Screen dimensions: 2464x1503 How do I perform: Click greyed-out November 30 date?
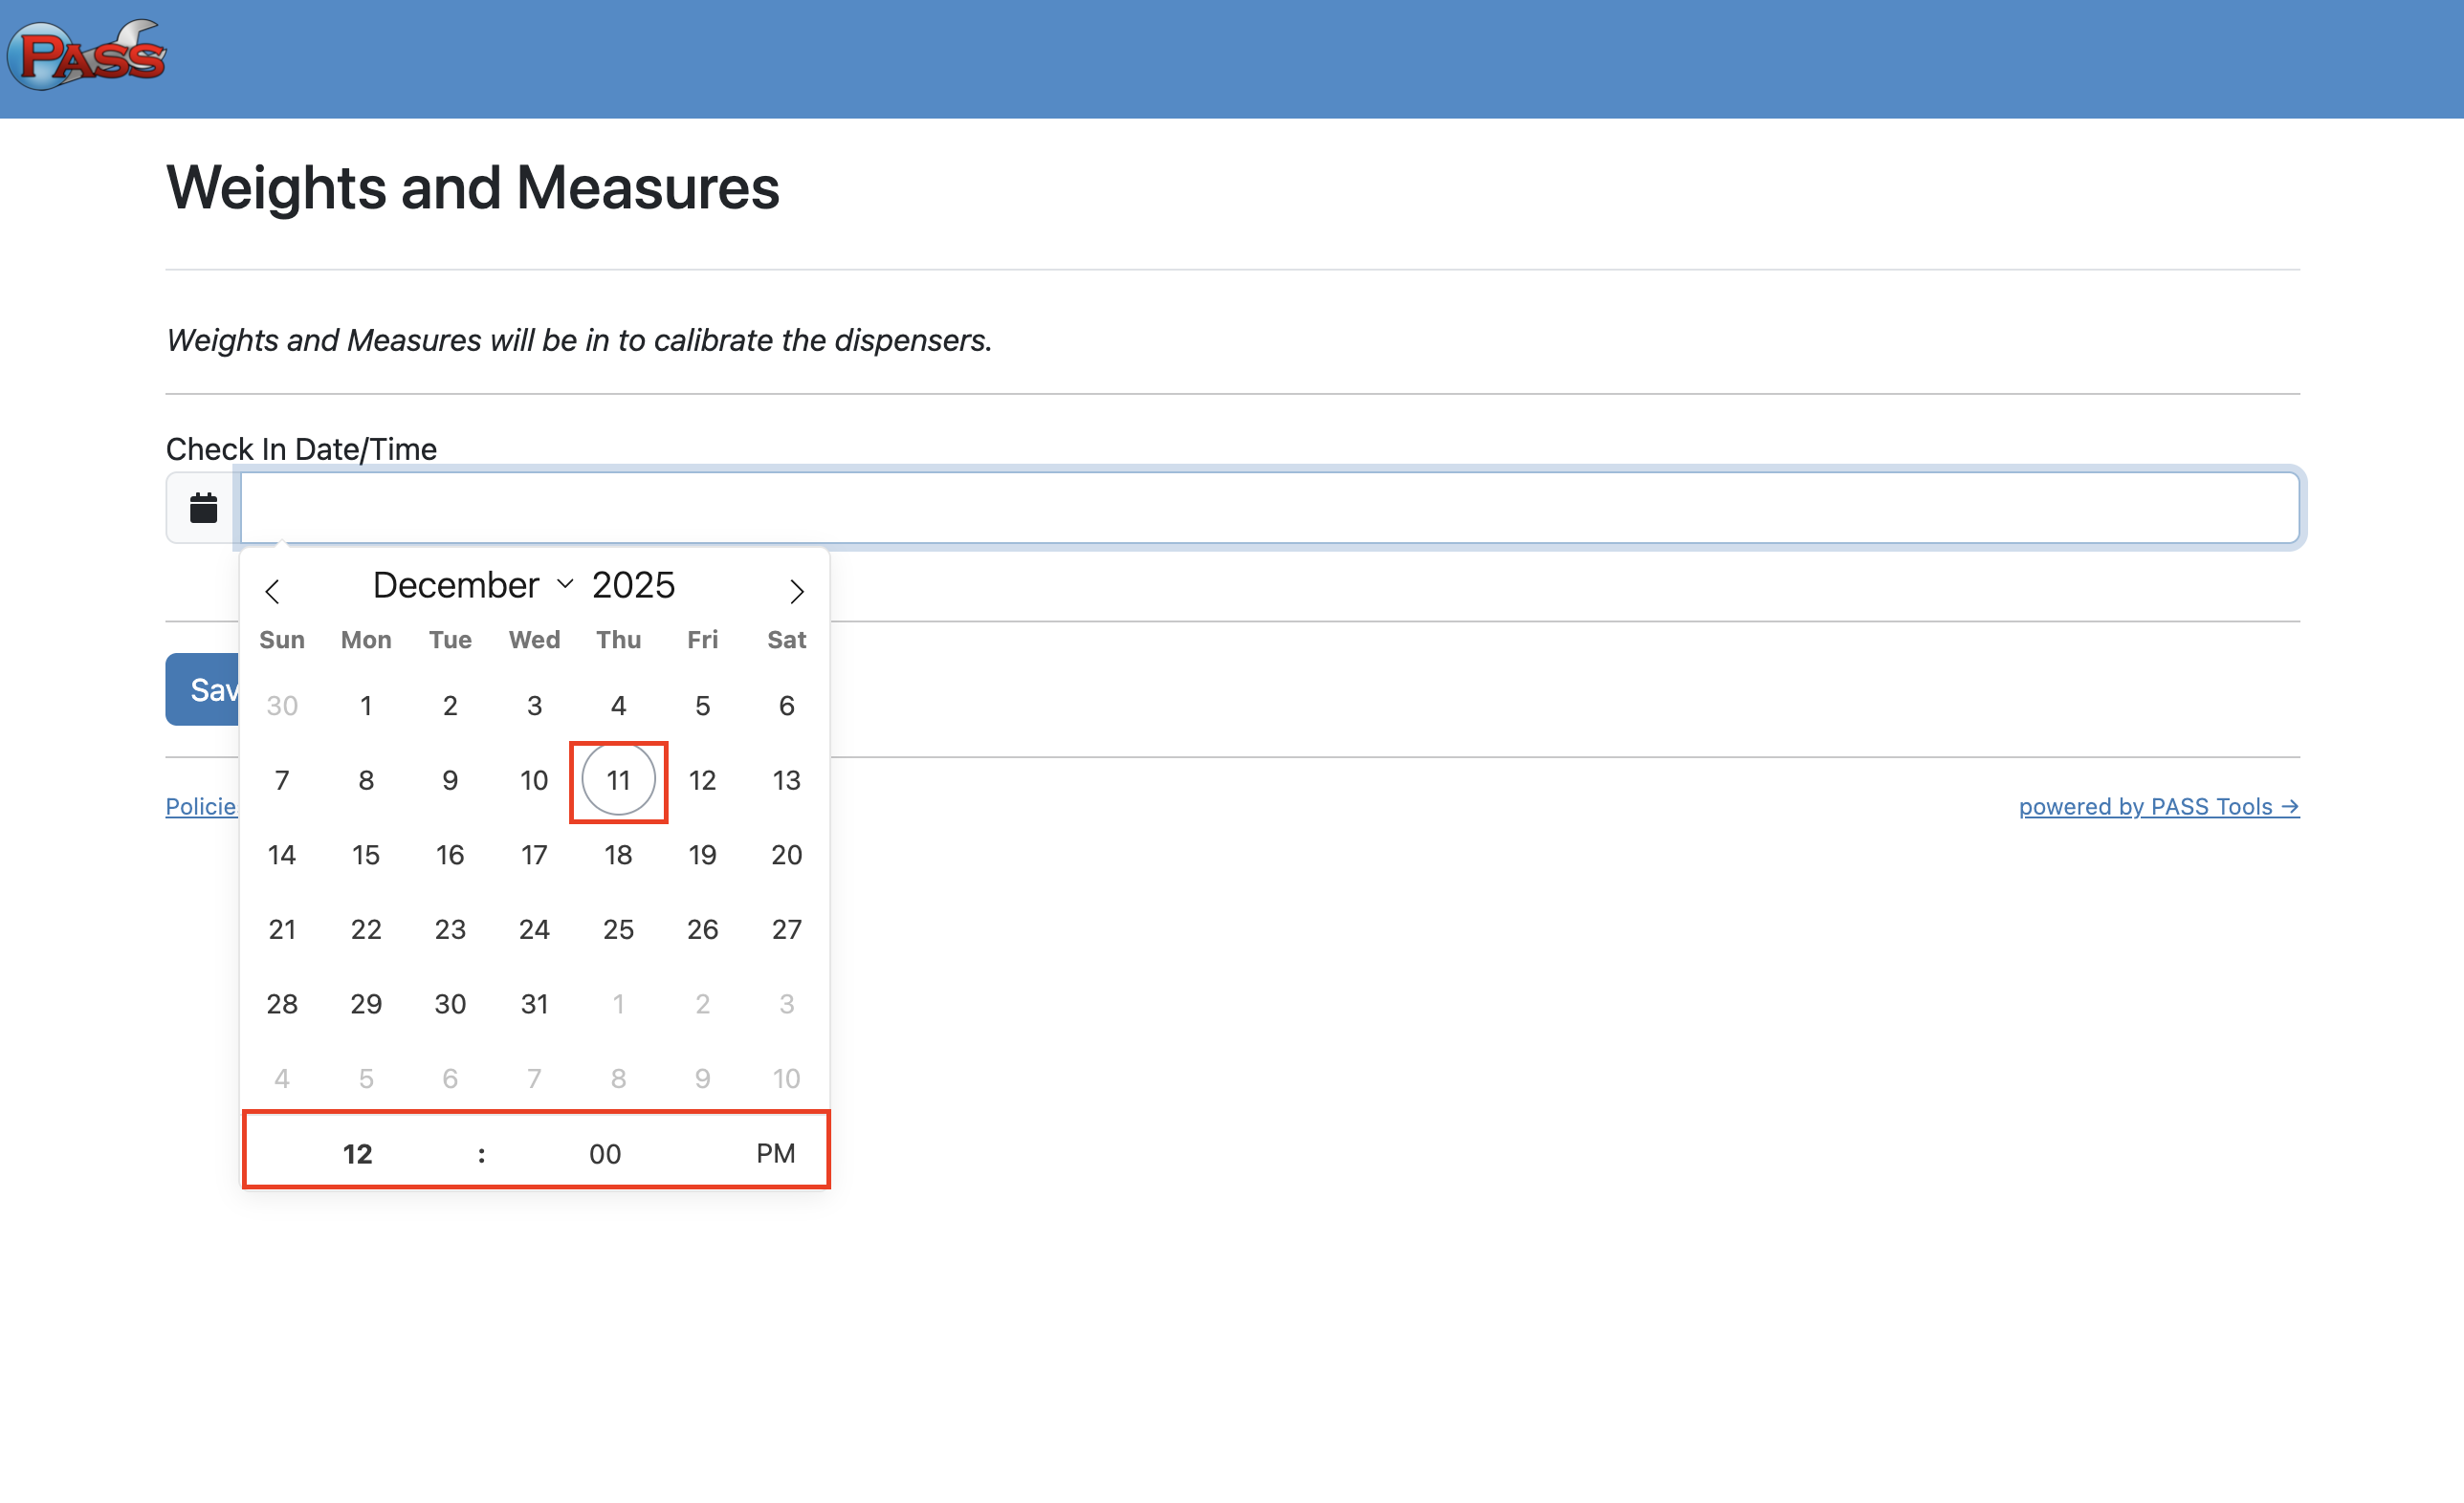[x=282, y=706]
